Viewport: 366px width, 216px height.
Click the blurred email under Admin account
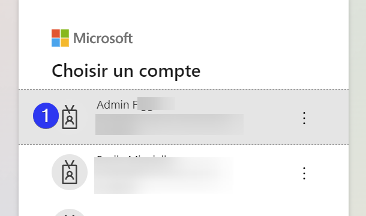(x=169, y=124)
